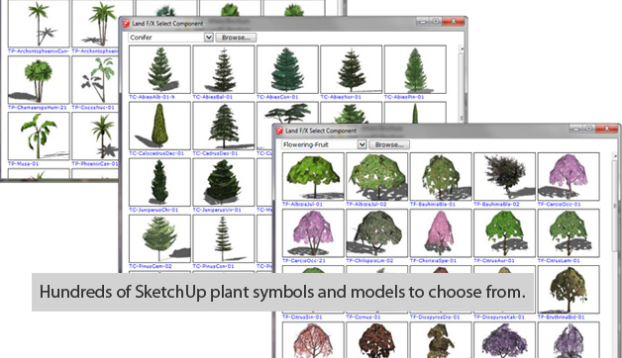Screen dimensions: 622x358
Task: Open the Flowering-Fruit category dropdown arrow
Action: (x=362, y=144)
